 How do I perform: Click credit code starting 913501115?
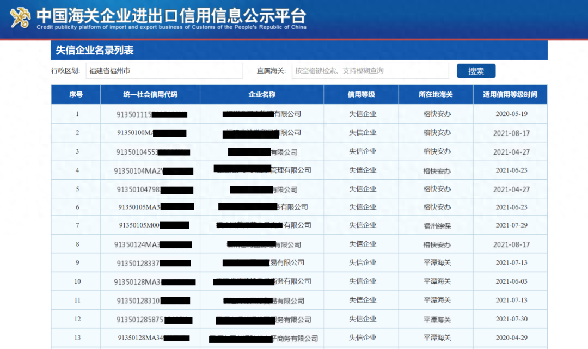point(152,114)
